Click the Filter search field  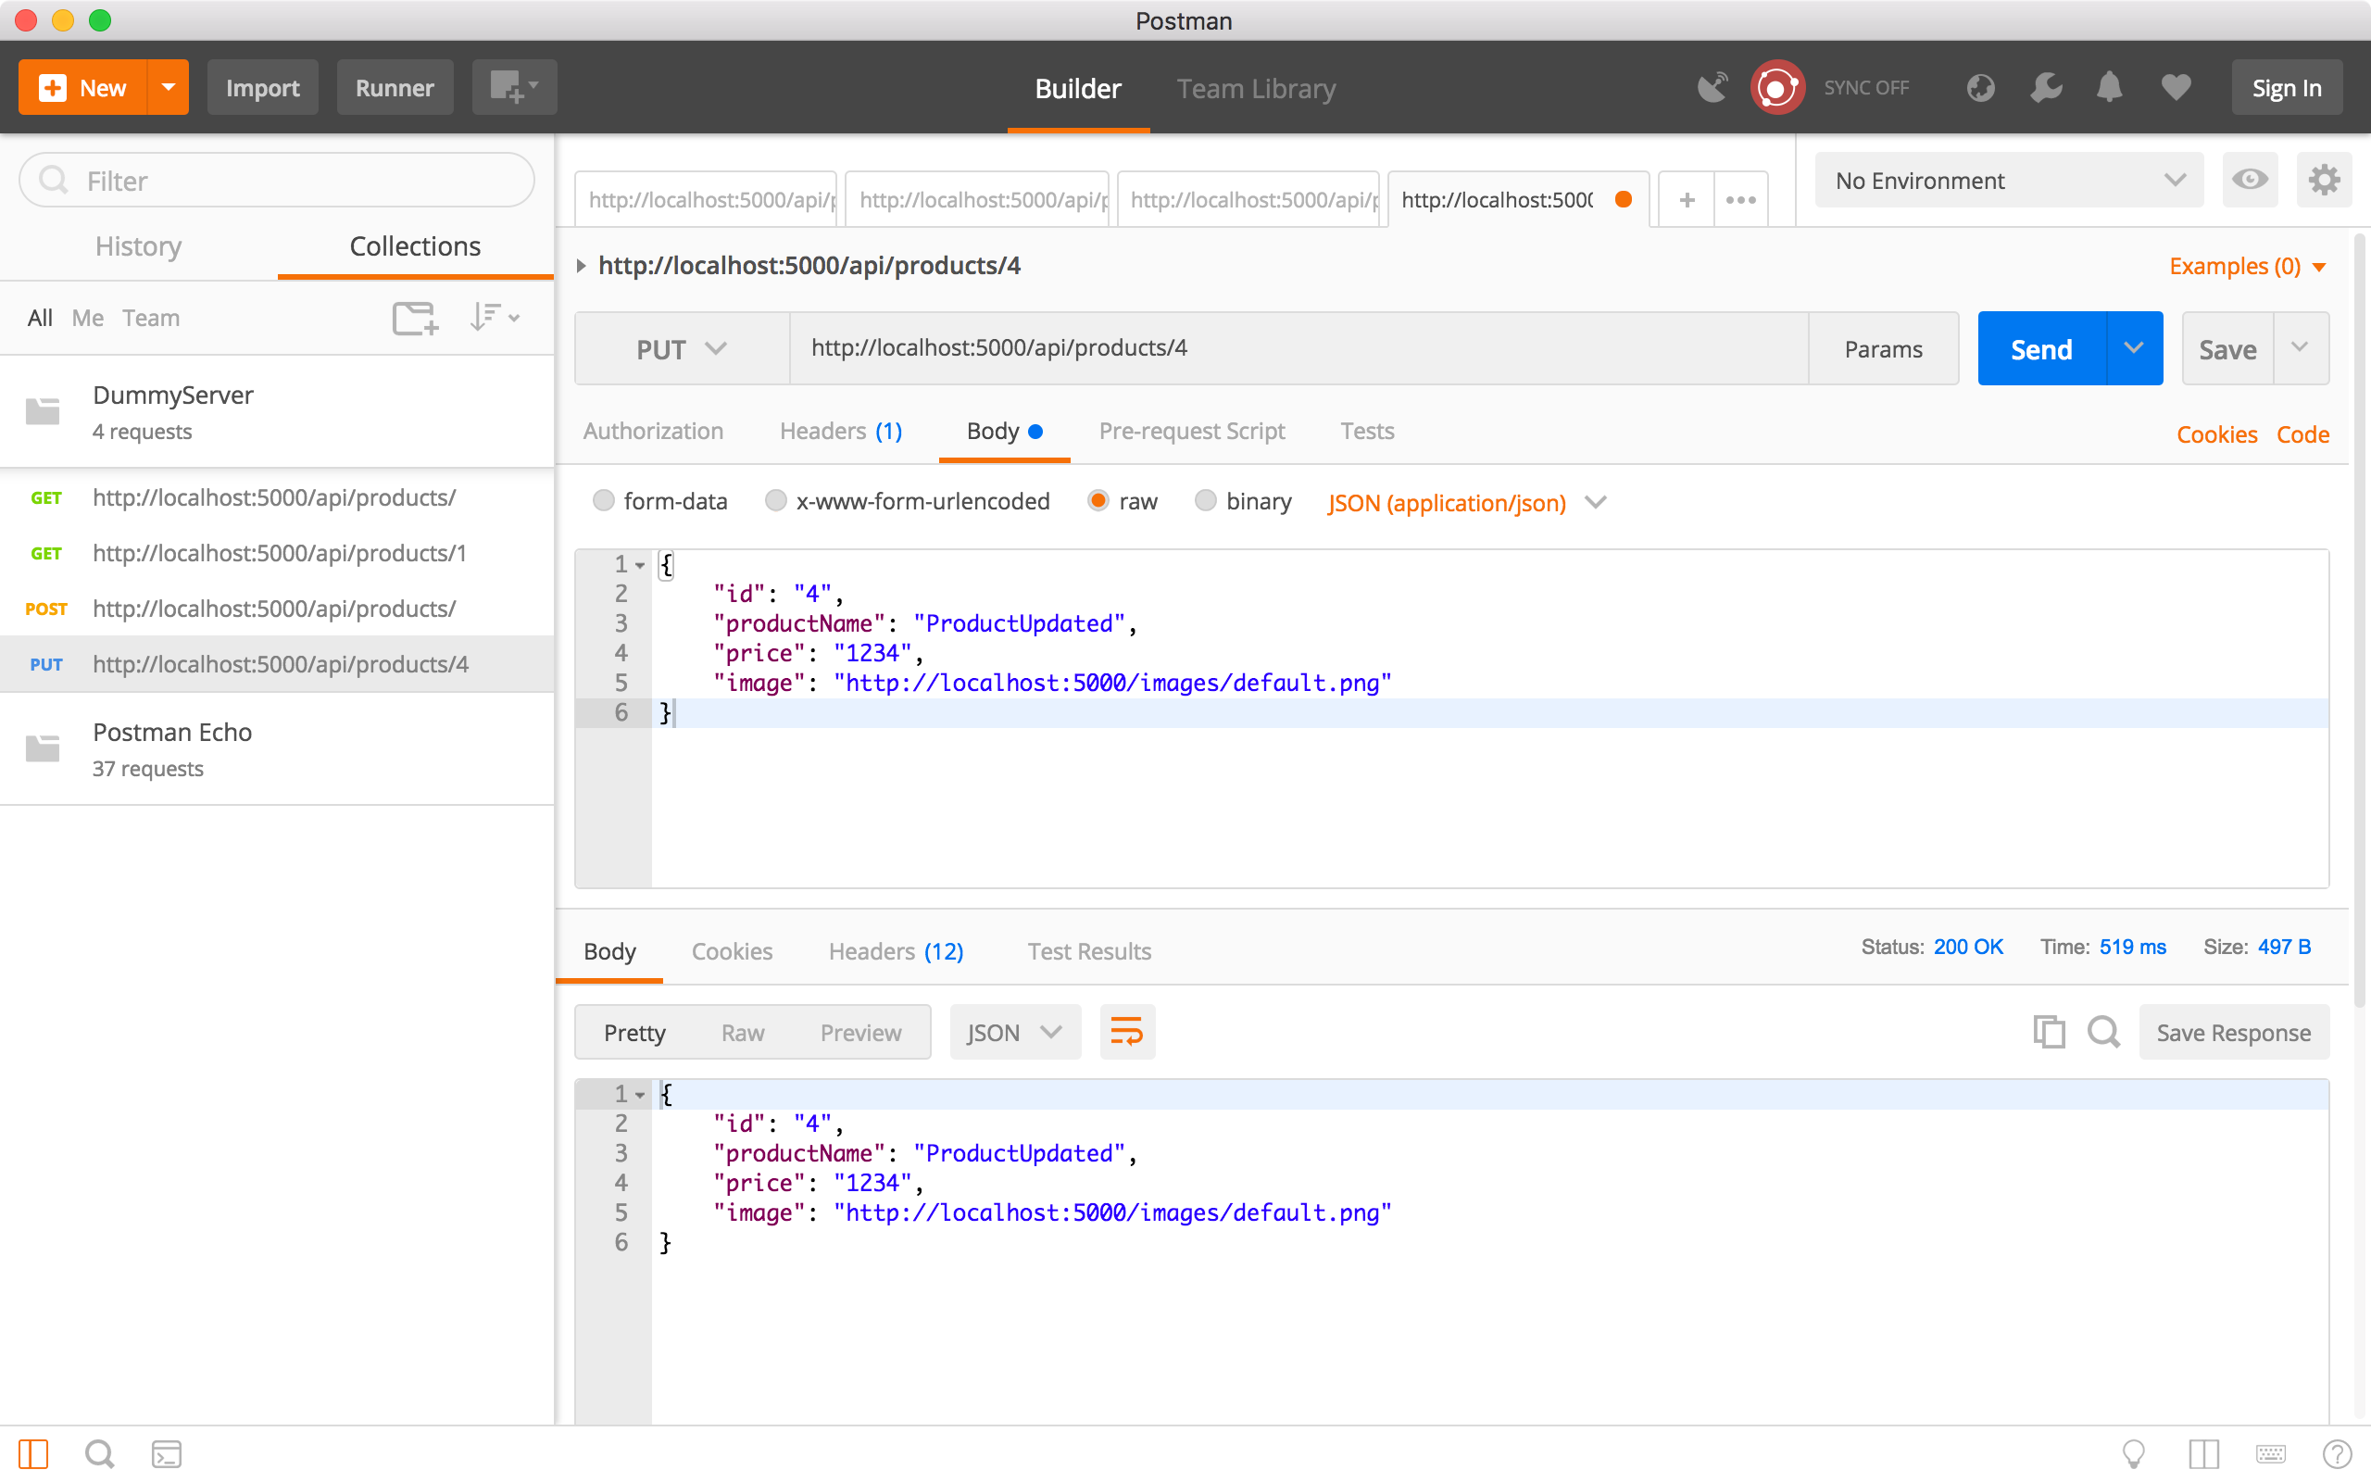coord(277,180)
